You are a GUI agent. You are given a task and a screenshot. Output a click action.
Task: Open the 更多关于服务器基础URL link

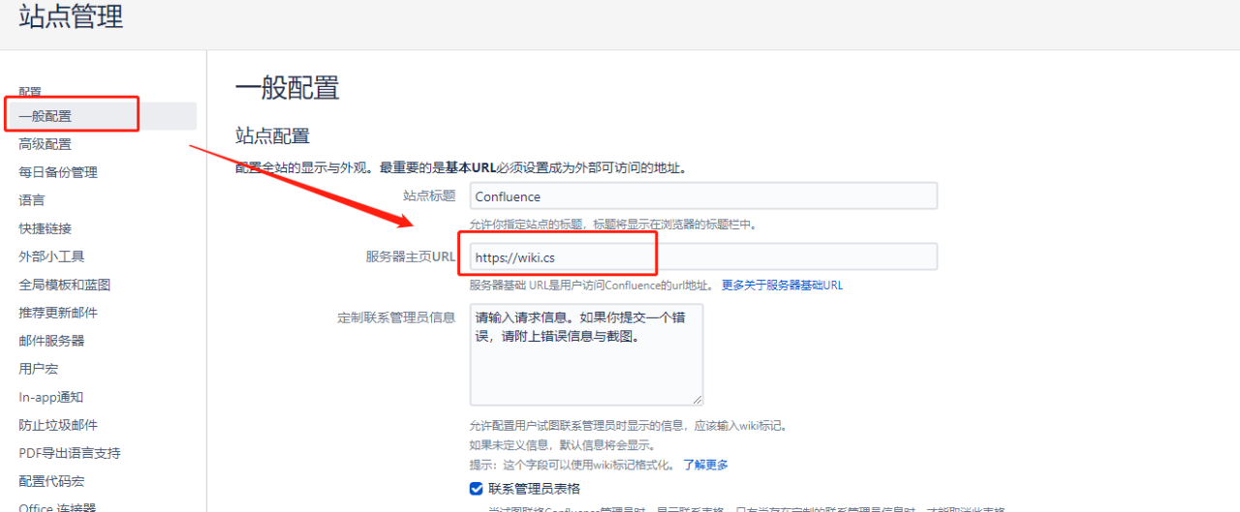[782, 286]
